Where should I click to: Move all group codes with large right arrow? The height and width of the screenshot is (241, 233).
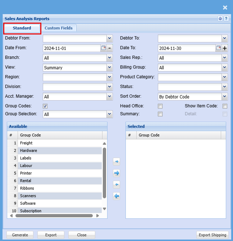coord(116,173)
